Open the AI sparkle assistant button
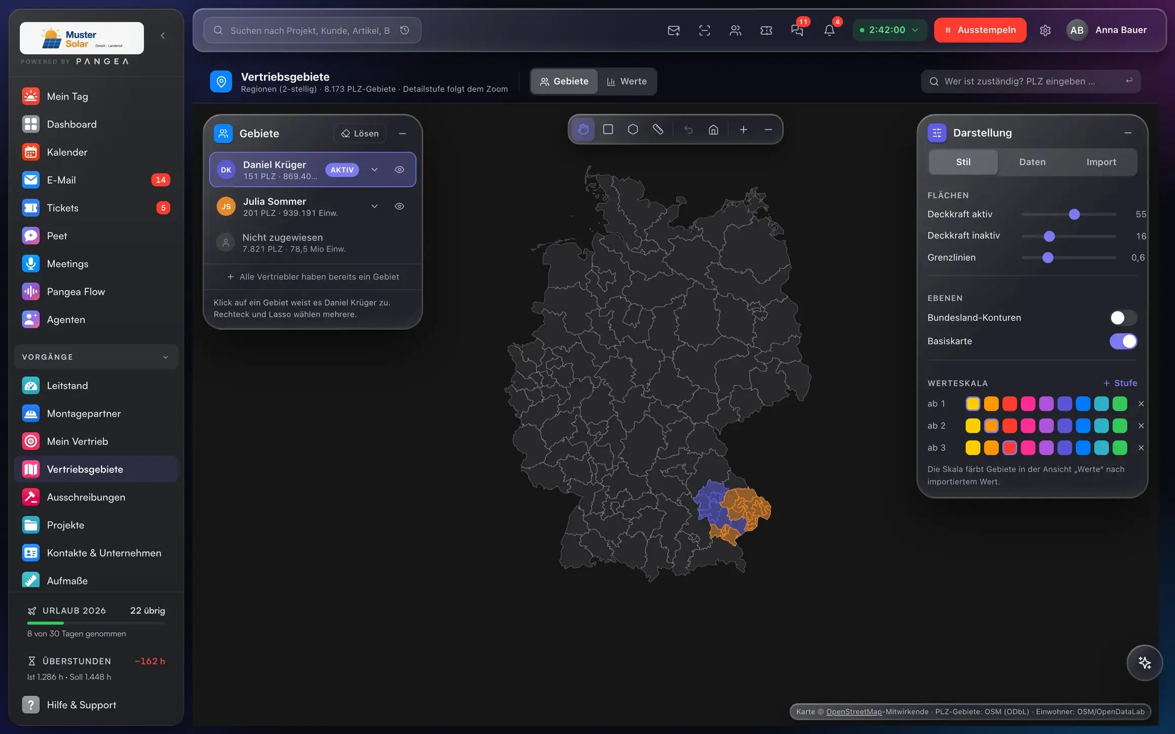The image size is (1175, 734). (x=1144, y=663)
